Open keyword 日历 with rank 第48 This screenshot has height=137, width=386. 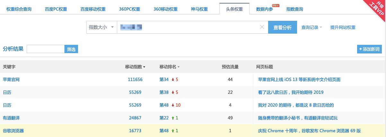coord(7,105)
